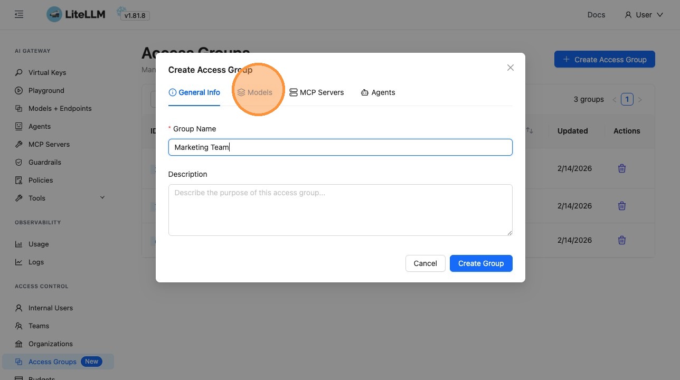The image size is (680, 380).
Task: Click the Description text area
Action: [340, 210]
